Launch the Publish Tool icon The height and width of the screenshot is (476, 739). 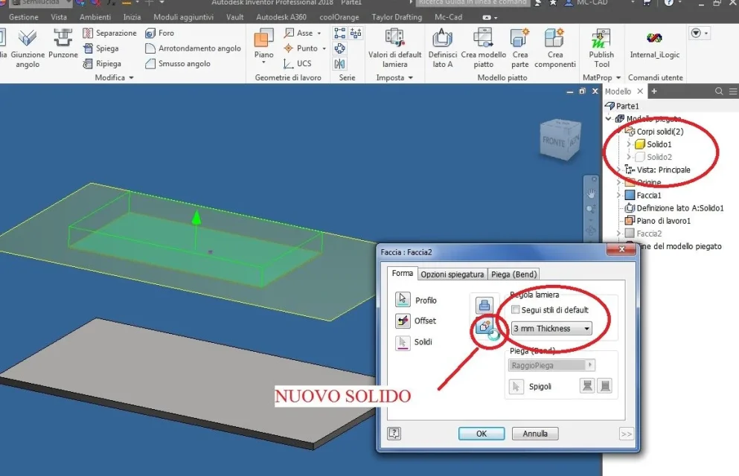(x=601, y=38)
